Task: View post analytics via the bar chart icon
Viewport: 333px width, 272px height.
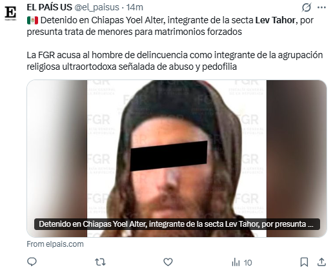Action: coord(236,262)
